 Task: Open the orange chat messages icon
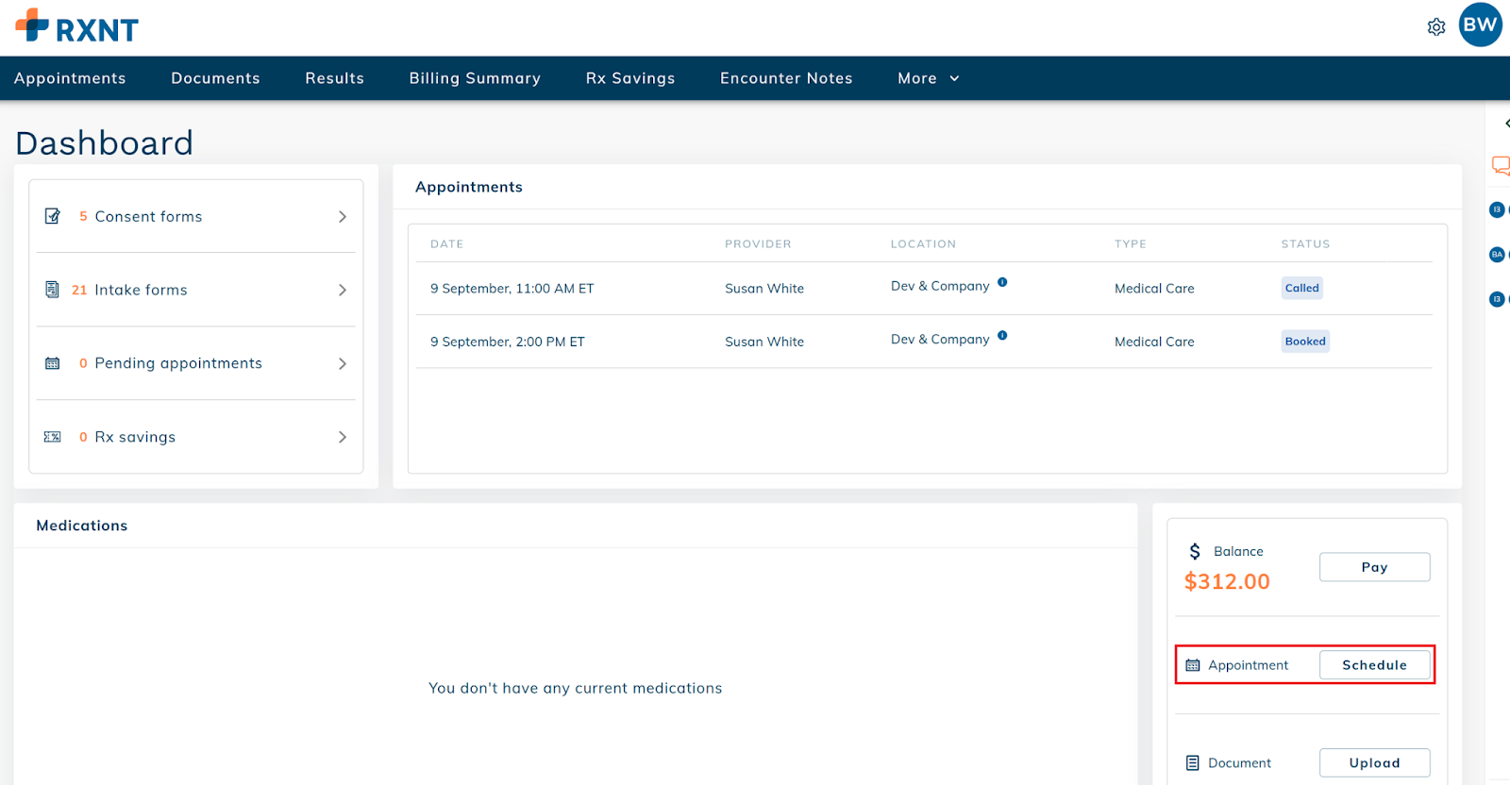coord(1500,166)
